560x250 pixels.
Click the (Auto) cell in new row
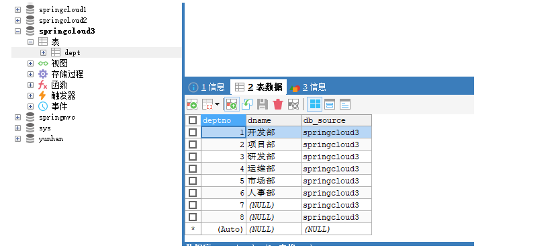point(224,229)
